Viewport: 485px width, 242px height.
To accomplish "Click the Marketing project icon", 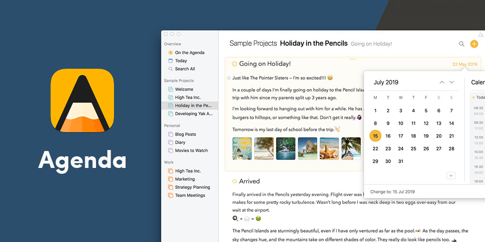I will (170, 179).
